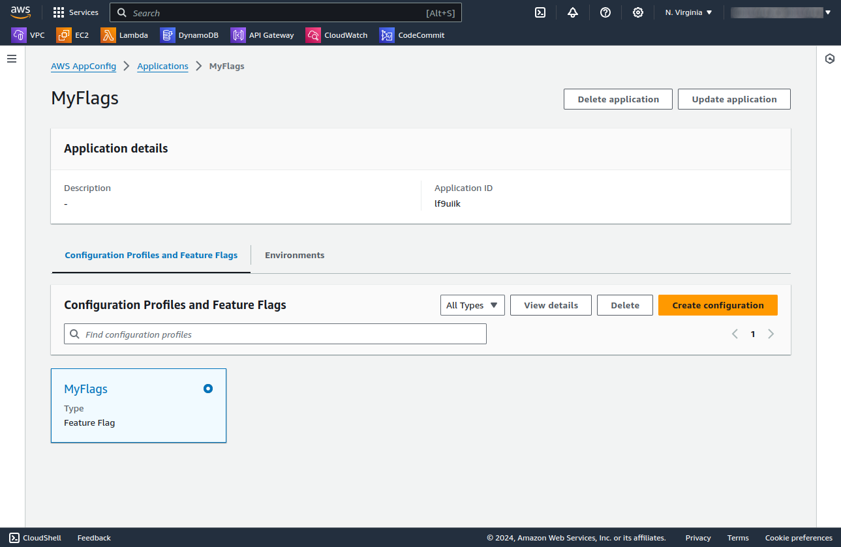Open the Lambda service shortcut icon

click(108, 35)
